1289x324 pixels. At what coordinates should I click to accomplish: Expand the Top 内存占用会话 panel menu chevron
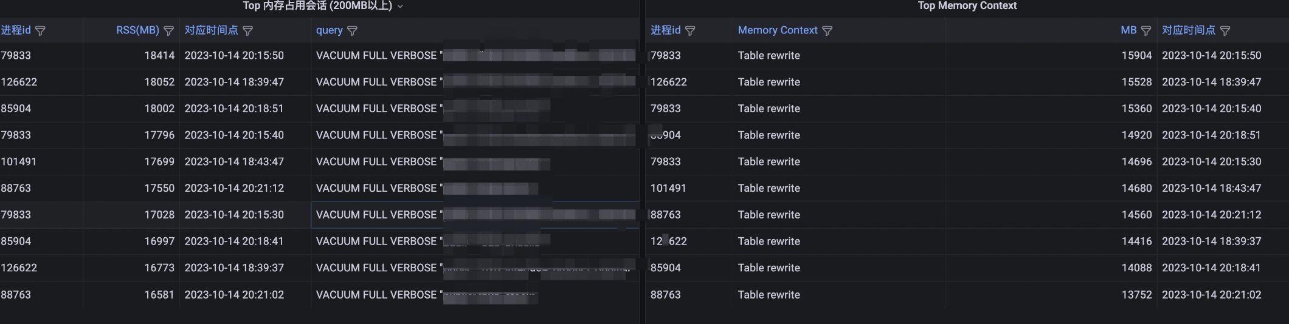400,7
